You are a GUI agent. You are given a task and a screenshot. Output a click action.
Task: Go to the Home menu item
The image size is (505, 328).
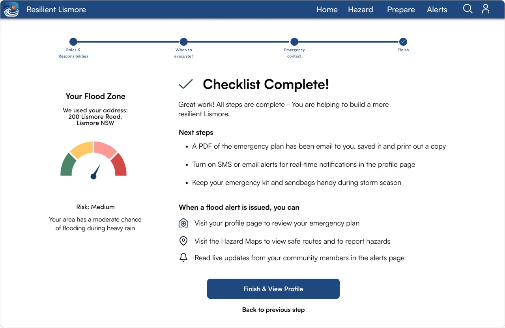[327, 9]
